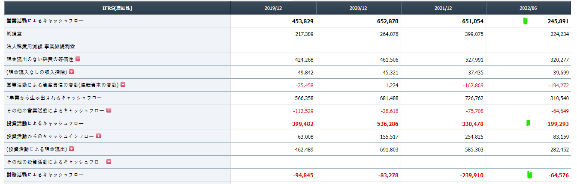Expand 投資活動からのキャッシュインフロー row

(98, 136)
